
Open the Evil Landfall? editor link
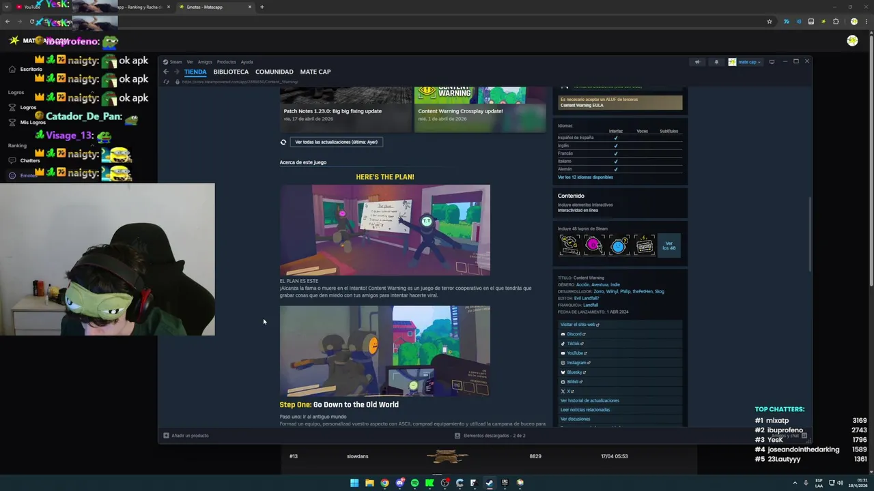587,298
